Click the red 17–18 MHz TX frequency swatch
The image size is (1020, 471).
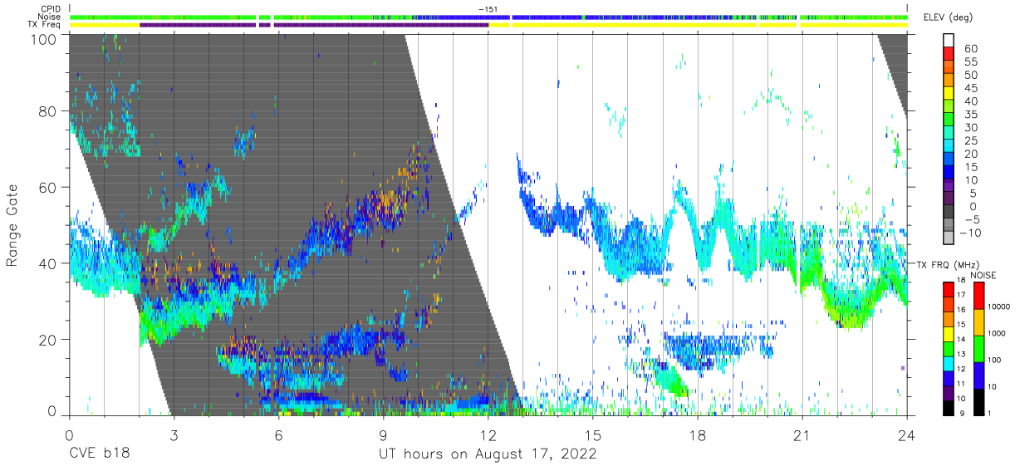click(x=949, y=289)
